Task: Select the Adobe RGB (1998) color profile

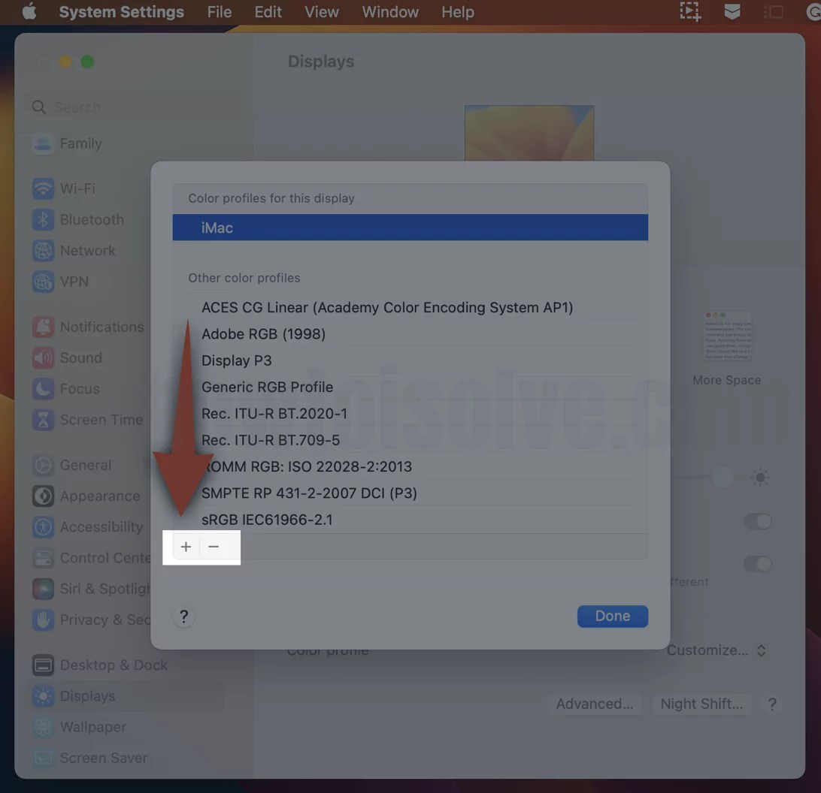Action: [263, 334]
